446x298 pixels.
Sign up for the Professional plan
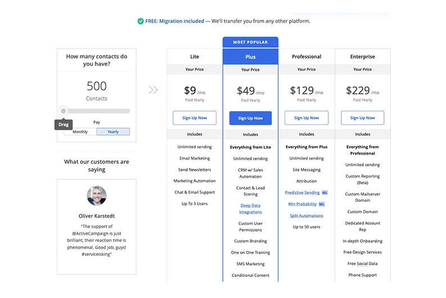tap(307, 118)
